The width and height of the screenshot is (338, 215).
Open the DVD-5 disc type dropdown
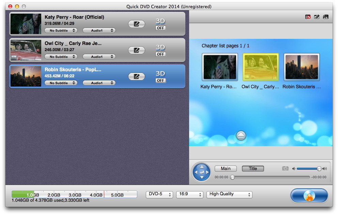pos(159,194)
